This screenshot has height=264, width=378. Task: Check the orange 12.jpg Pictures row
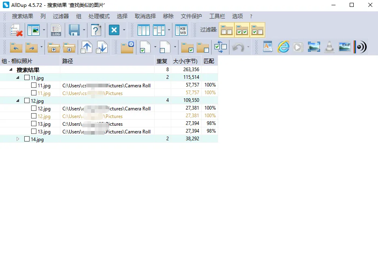tap(34, 116)
